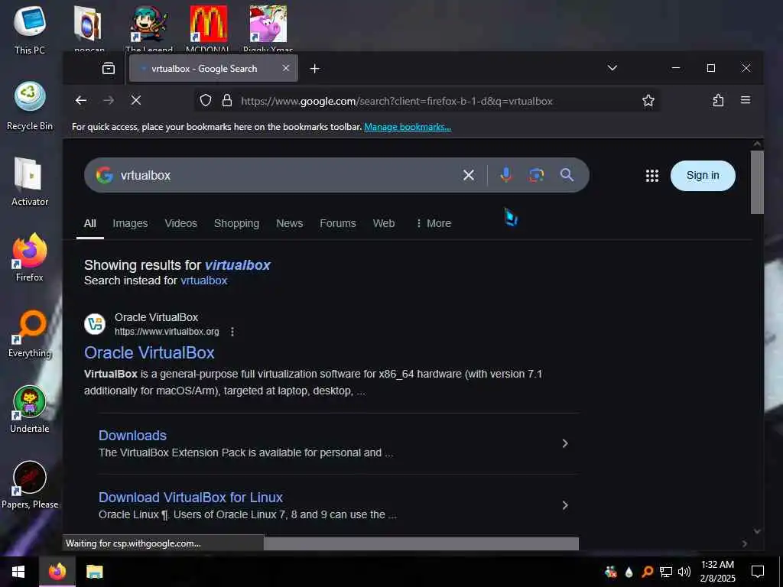Screen dimensions: 783x587
Task: Open Manage bookmarks link
Action: (408, 127)
